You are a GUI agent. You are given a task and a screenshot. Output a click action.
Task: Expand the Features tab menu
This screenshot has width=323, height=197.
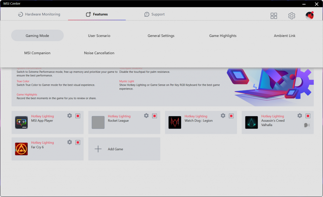click(x=97, y=14)
